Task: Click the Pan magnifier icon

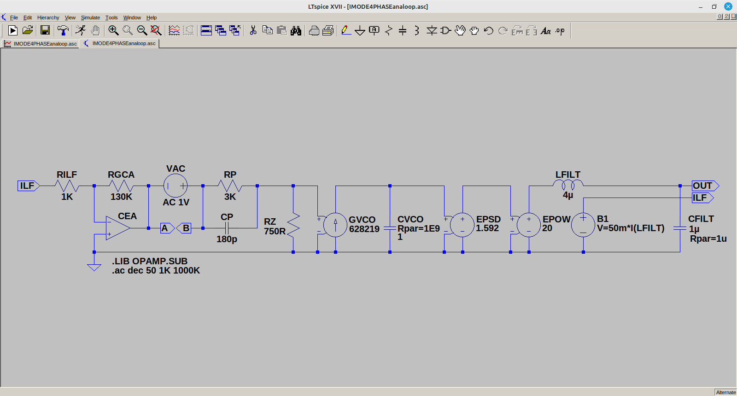Action: pos(128,30)
